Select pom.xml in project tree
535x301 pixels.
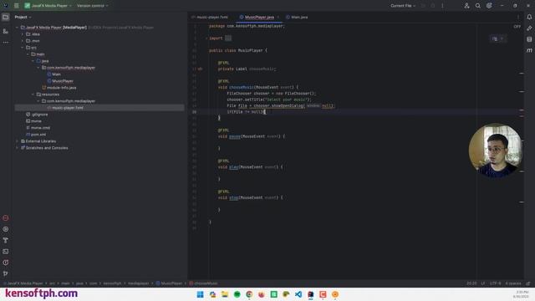(38, 135)
